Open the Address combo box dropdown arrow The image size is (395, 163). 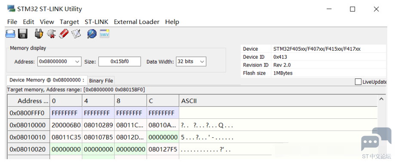77,62
